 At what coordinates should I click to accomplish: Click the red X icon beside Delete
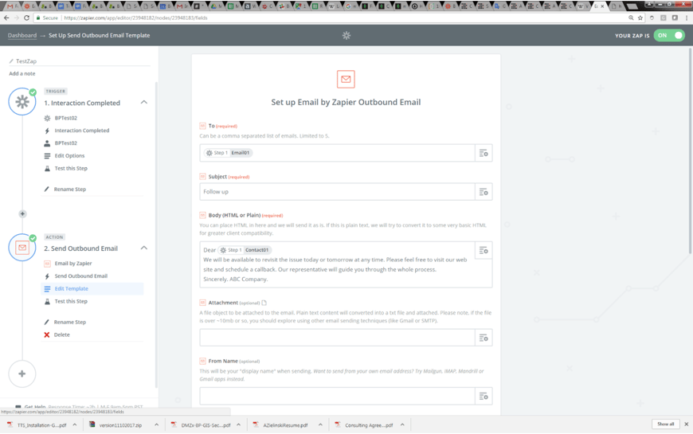point(47,335)
